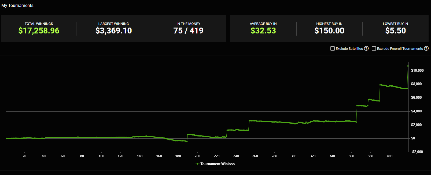Screen dimensions: 431x175
Task: Open help icon beside Exclude Satellites
Action: click(366, 48)
